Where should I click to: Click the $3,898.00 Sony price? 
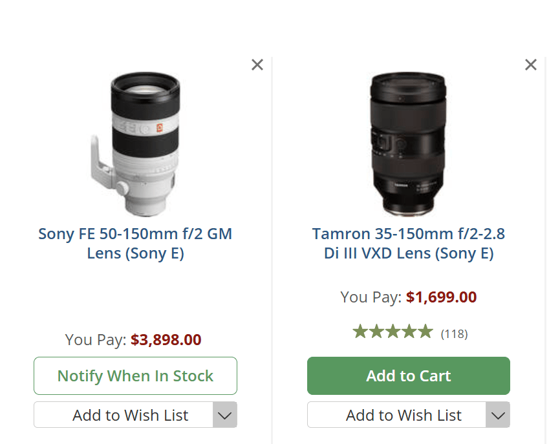pyautogui.click(x=166, y=340)
